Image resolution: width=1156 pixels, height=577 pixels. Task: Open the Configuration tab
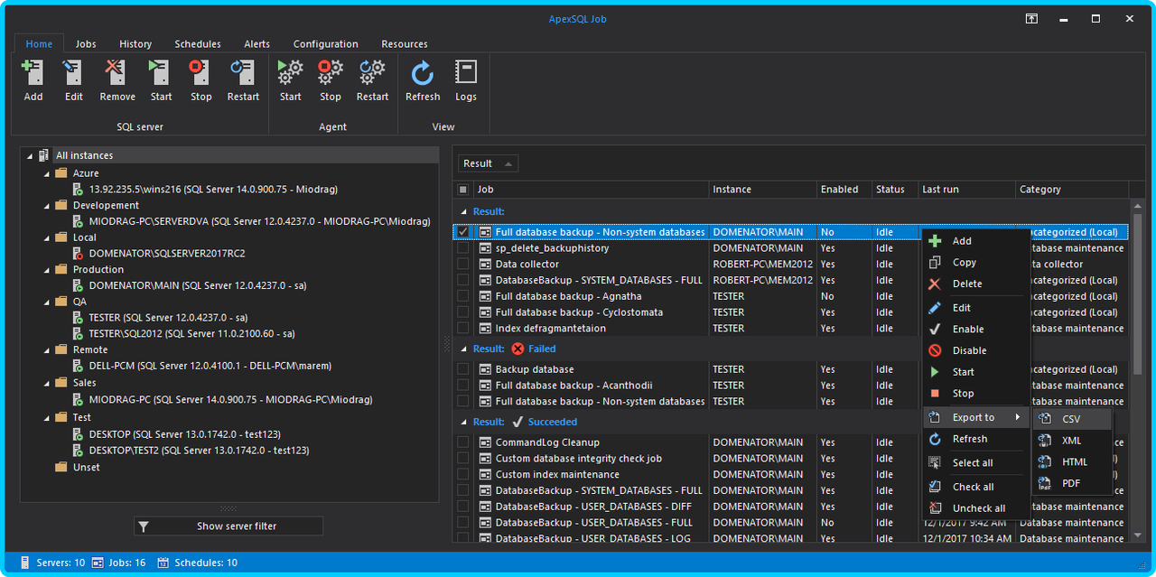[x=326, y=43]
